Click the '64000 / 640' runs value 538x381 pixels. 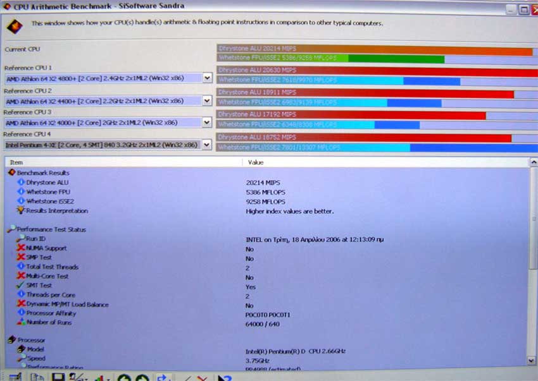[x=263, y=324]
